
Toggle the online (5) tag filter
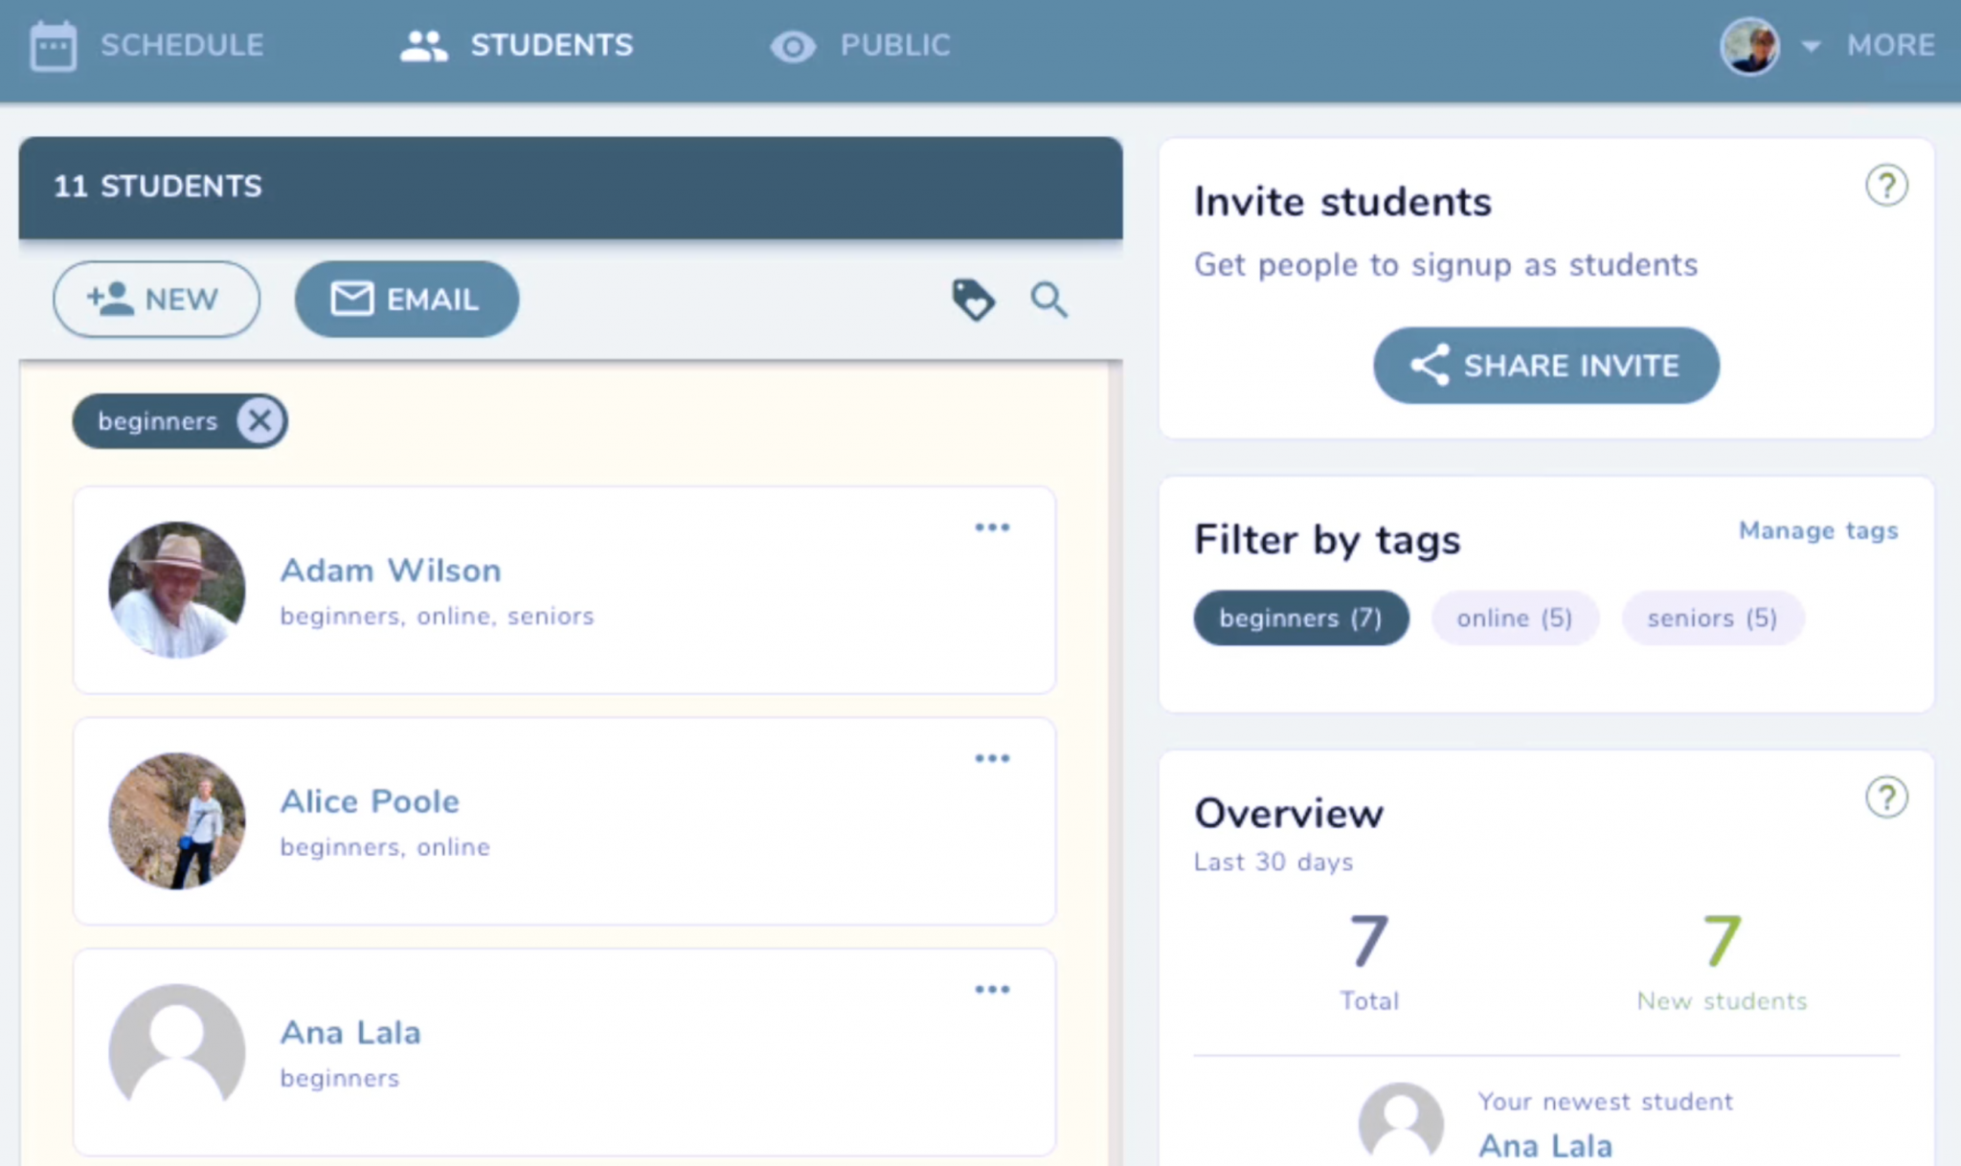(1514, 618)
